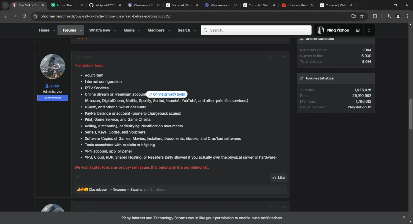Open the Search navigation item
Viewport: 413px width, 224px height.
(184, 30)
